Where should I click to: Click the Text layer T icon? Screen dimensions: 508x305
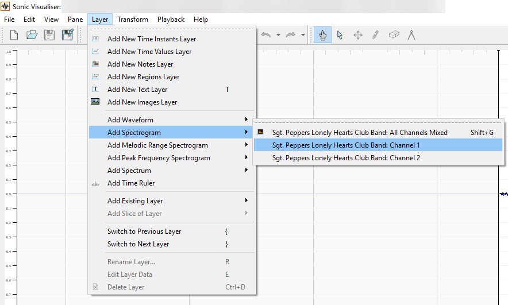[95, 88]
